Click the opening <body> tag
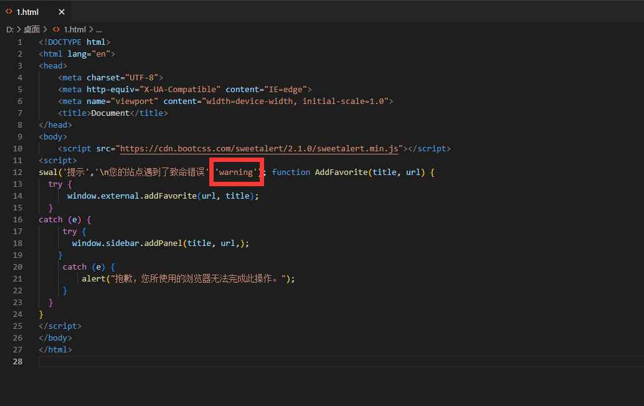The width and height of the screenshot is (644, 406). (x=53, y=137)
